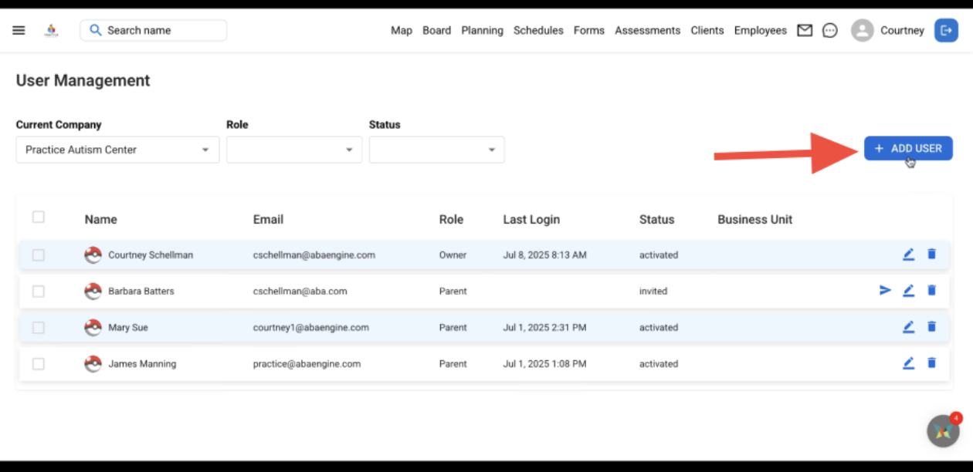Open the hamburger menu icon
Image resolution: width=973 pixels, height=472 pixels.
click(19, 31)
